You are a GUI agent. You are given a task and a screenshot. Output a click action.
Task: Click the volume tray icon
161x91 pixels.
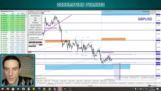point(138,89)
